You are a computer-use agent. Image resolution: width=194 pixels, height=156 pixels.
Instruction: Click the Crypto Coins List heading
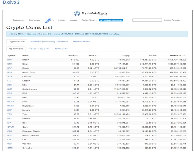[29, 27]
